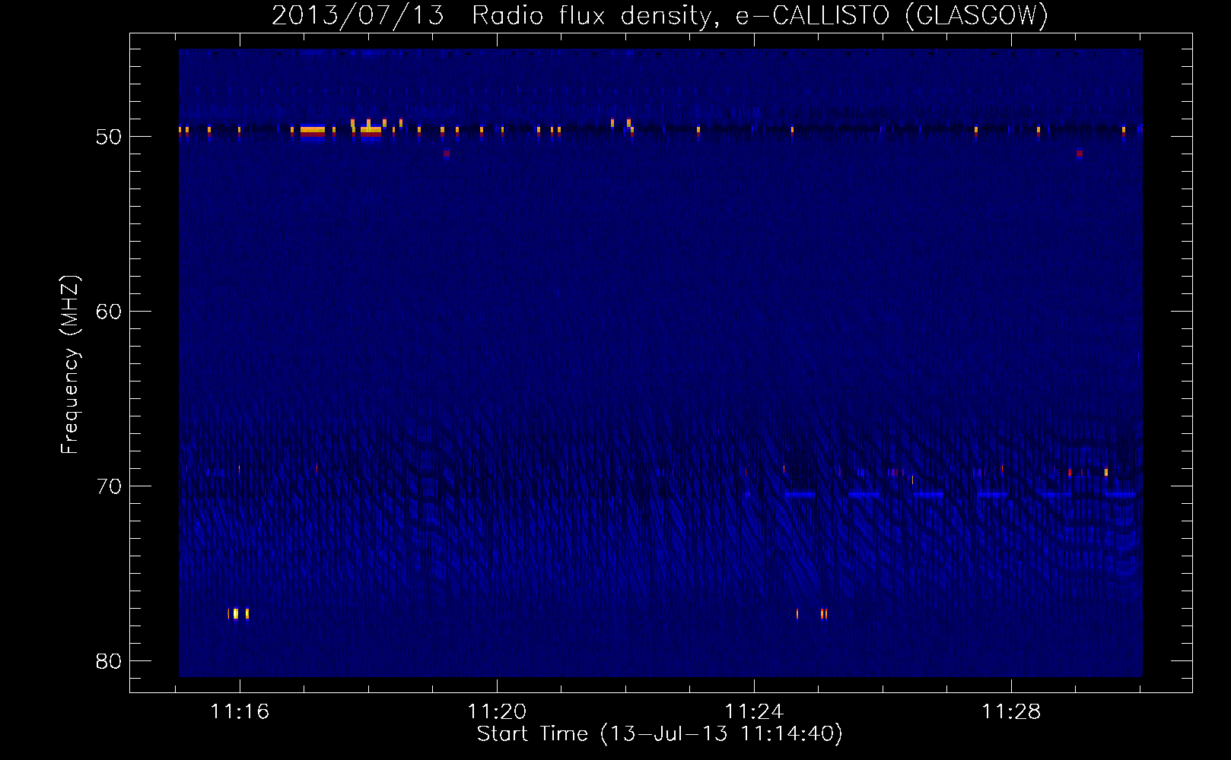Click the 50 frequency tick label
Screen dimensions: 1231x760
[x=109, y=137]
